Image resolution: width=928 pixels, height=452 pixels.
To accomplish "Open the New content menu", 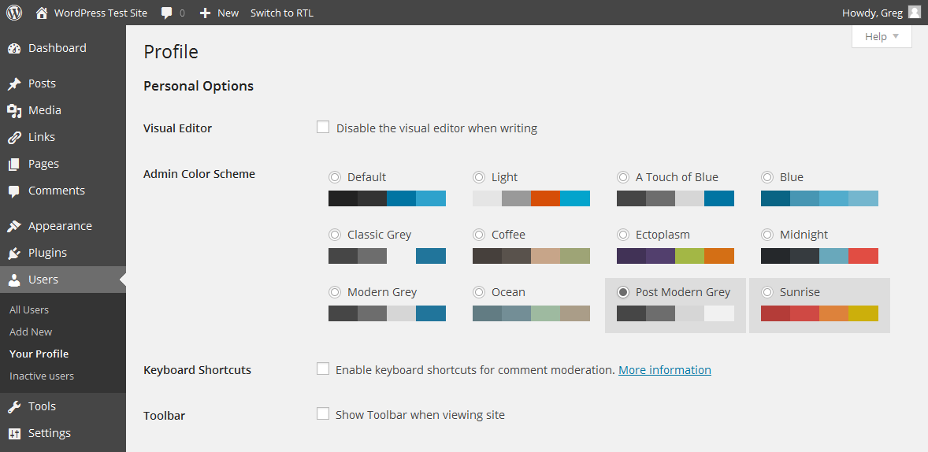I will (219, 13).
